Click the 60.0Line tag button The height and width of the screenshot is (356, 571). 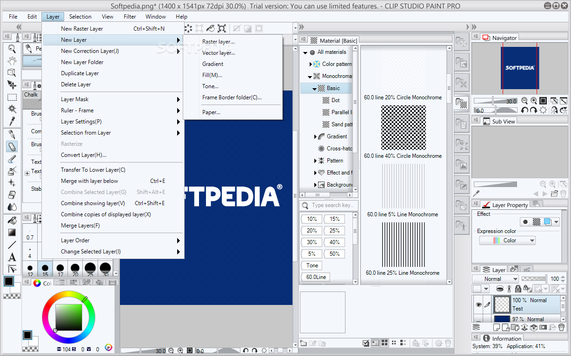click(316, 277)
